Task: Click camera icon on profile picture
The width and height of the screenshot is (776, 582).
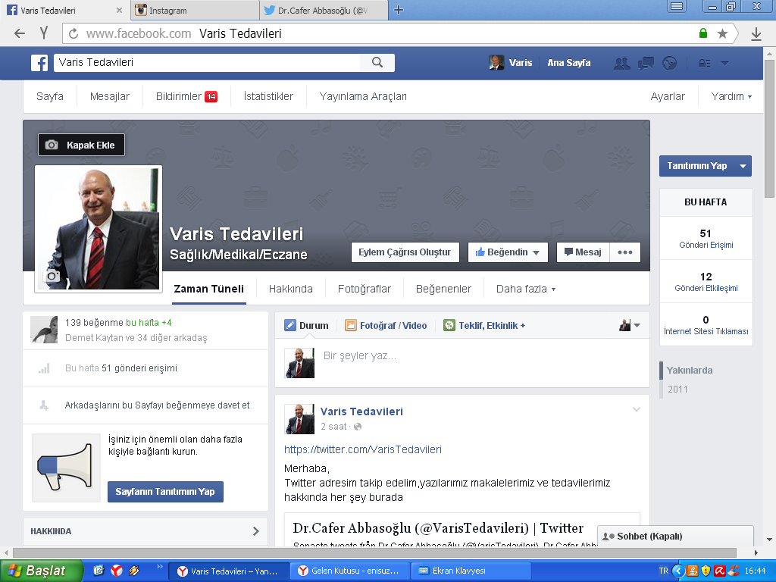Action: 52,276
